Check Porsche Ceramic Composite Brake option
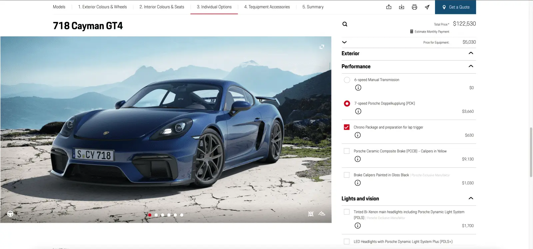The width and height of the screenshot is (533, 249). 347,151
